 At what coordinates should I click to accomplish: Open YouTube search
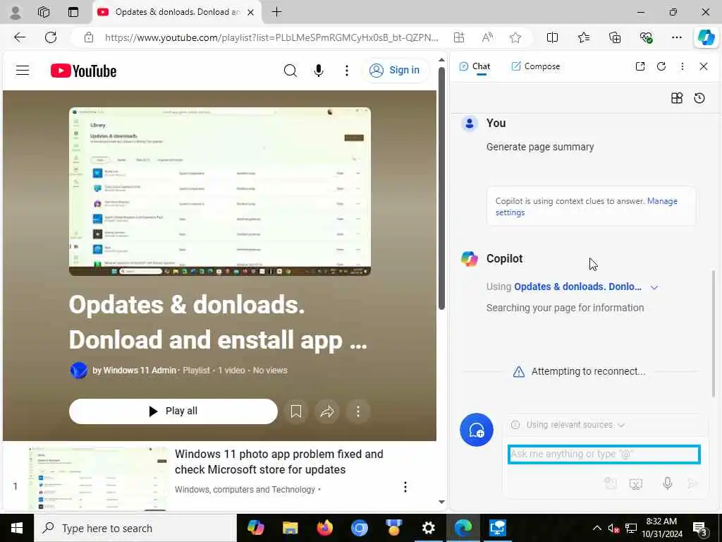pos(290,71)
